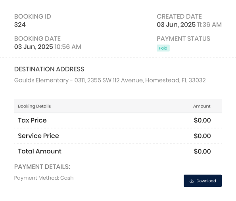Click the Download button
236x201 pixels.
[203, 181]
